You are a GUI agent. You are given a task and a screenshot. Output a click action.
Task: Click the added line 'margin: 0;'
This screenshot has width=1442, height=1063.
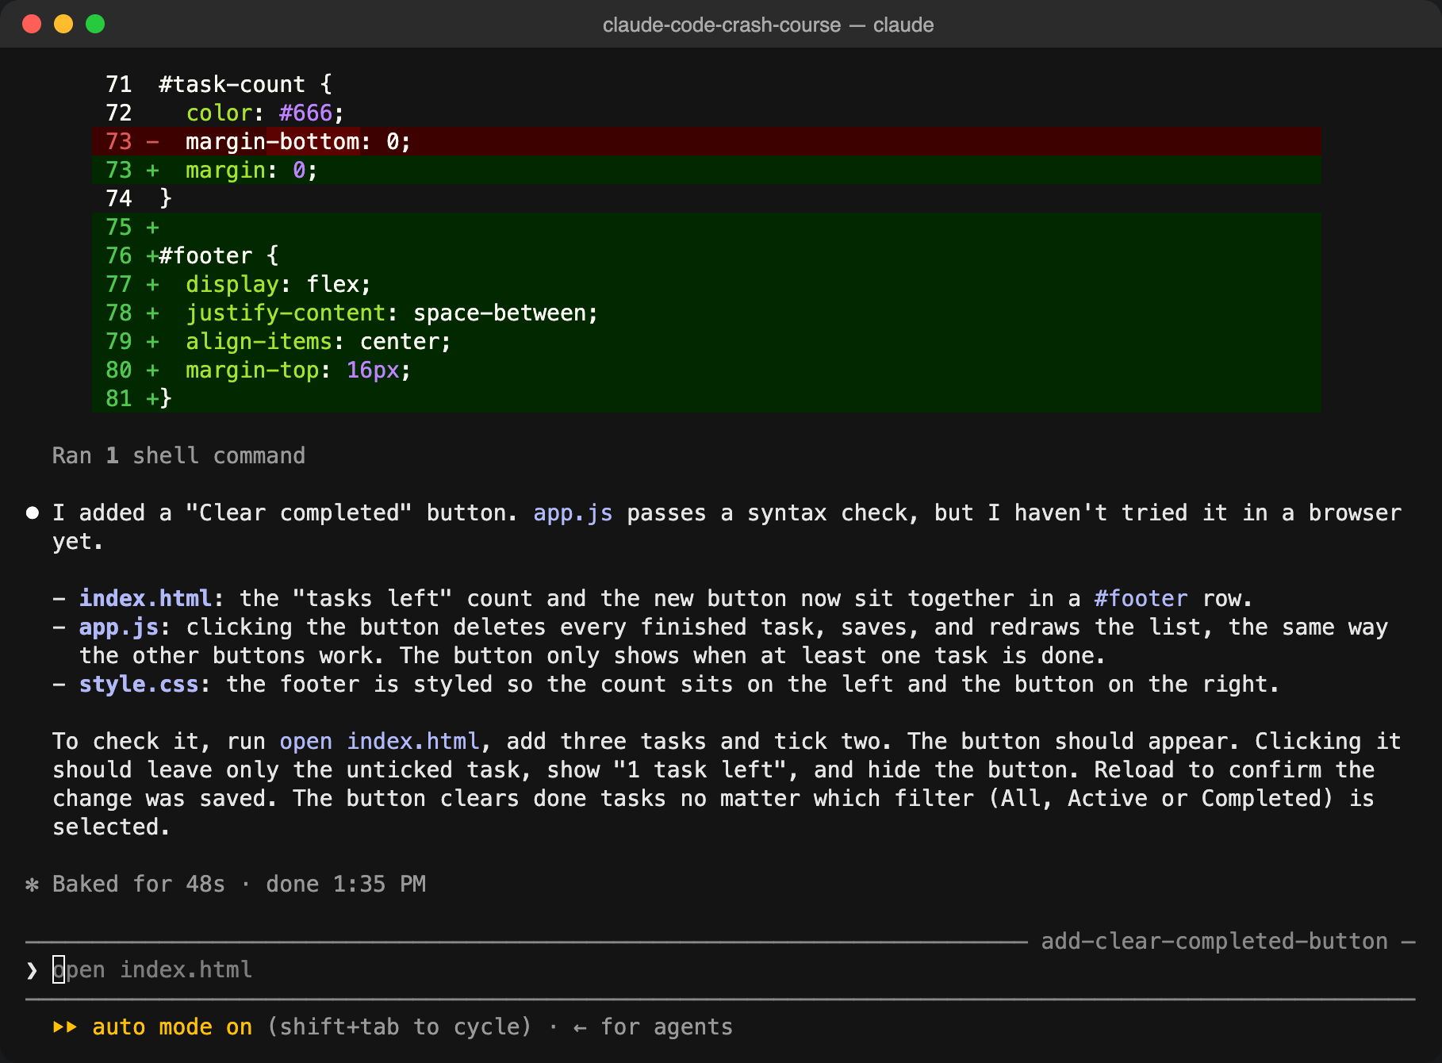(707, 170)
